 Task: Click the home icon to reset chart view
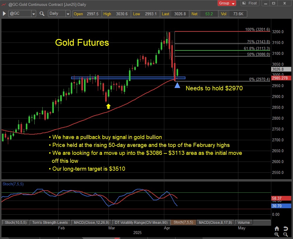[277, 228]
